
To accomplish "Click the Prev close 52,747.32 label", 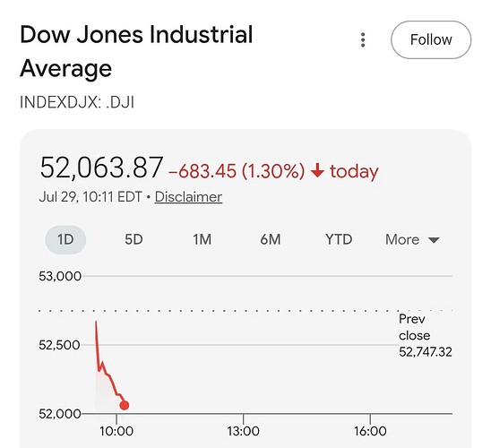I will click(426, 336).
